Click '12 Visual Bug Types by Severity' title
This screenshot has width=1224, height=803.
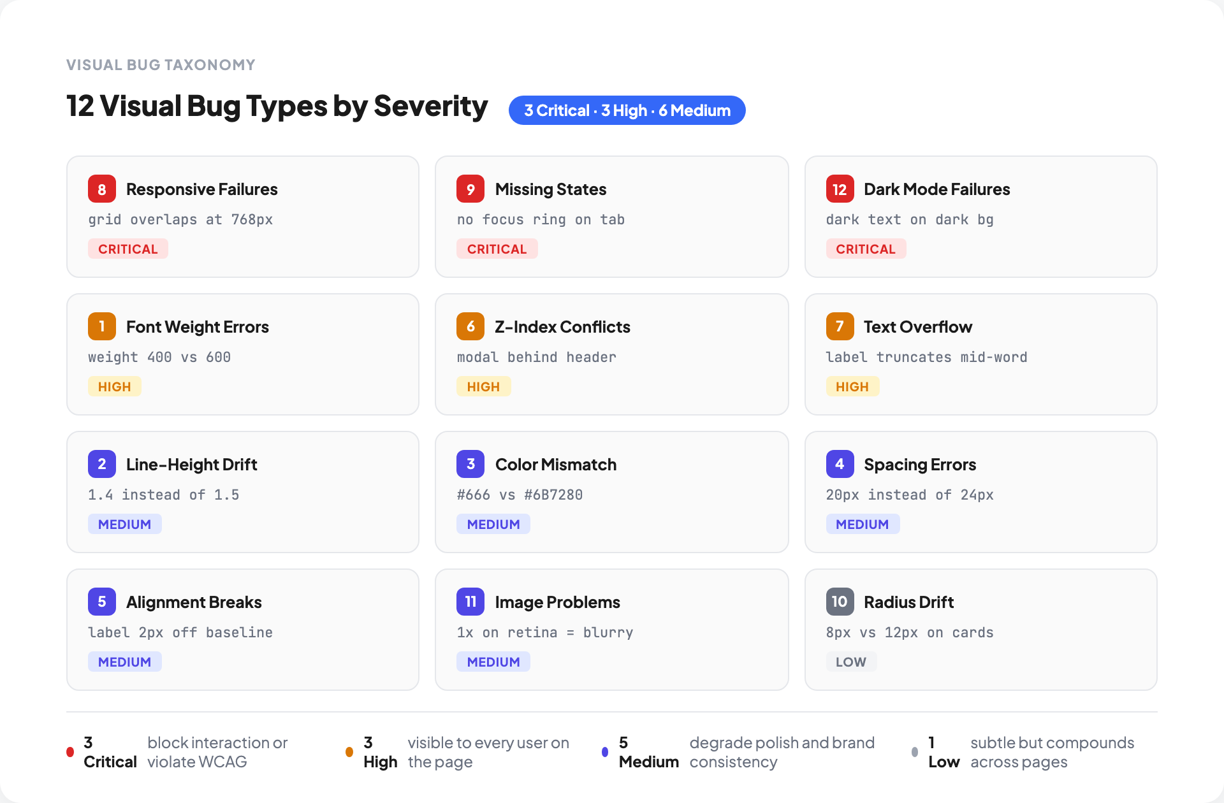tap(277, 106)
